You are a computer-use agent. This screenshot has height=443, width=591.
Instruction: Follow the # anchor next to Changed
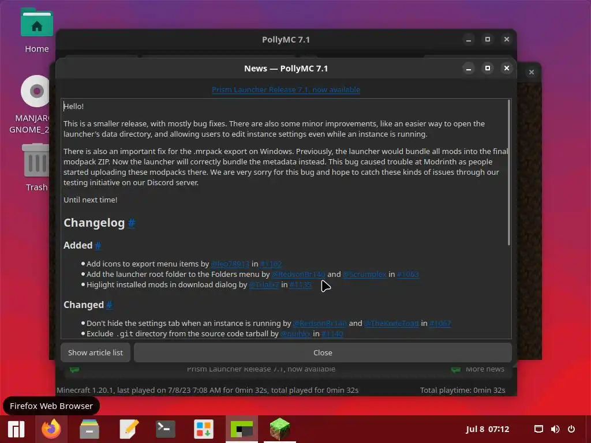point(109,305)
